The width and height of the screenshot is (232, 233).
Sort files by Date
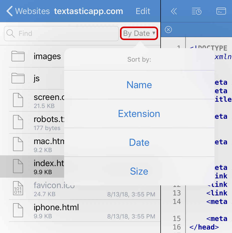tap(139, 142)
